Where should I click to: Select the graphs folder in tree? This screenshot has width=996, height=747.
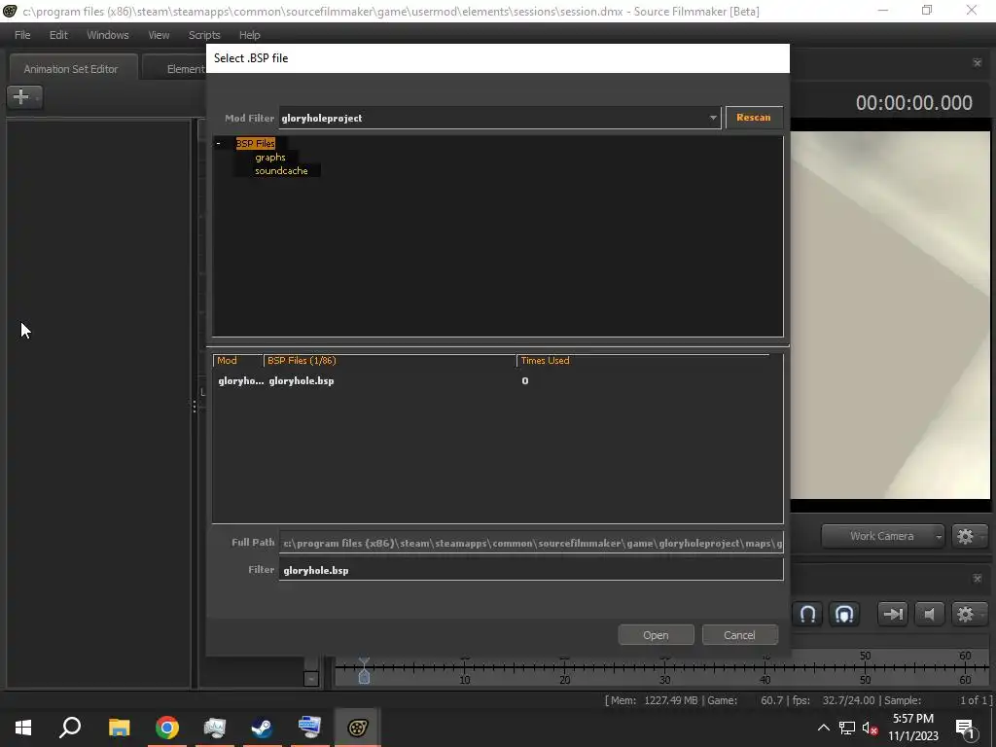pos(270,157)
